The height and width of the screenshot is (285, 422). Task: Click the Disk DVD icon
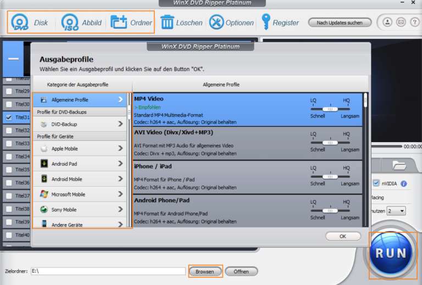click(x=20, y=23)
